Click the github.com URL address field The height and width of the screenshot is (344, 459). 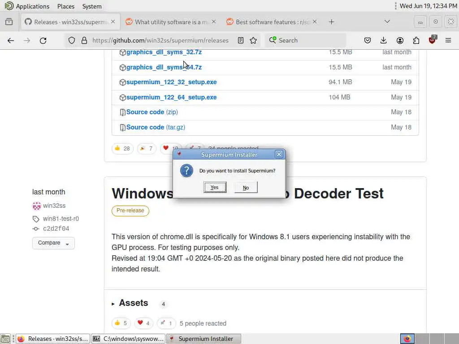tap(160, 40)
